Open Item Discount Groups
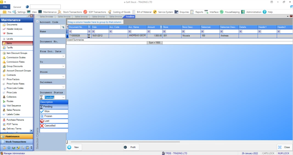 pos(17,53)
